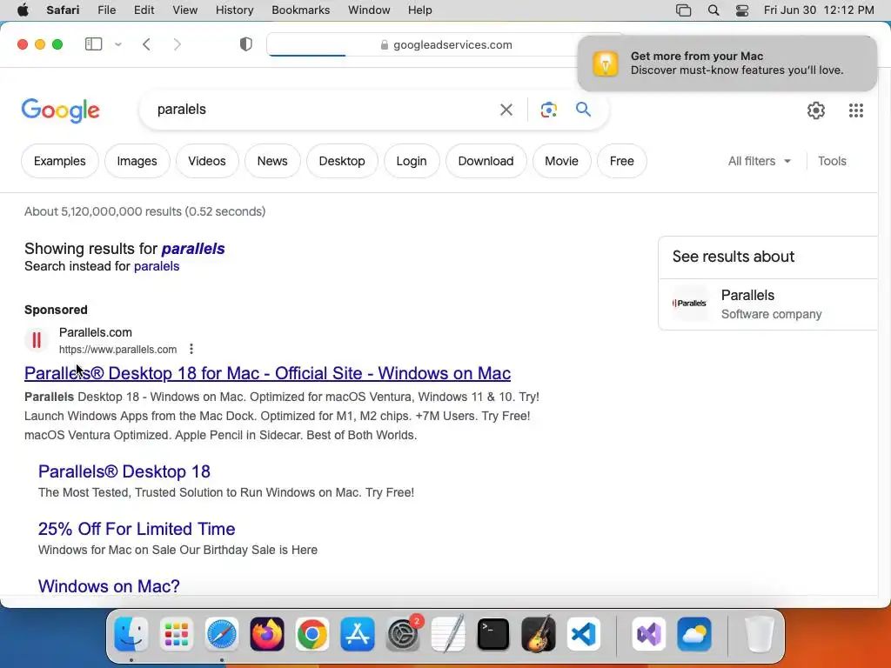This screenshot has width=891, height=668.
Task: Expand the All filters dropdown
Action: (x=759, y=161)
